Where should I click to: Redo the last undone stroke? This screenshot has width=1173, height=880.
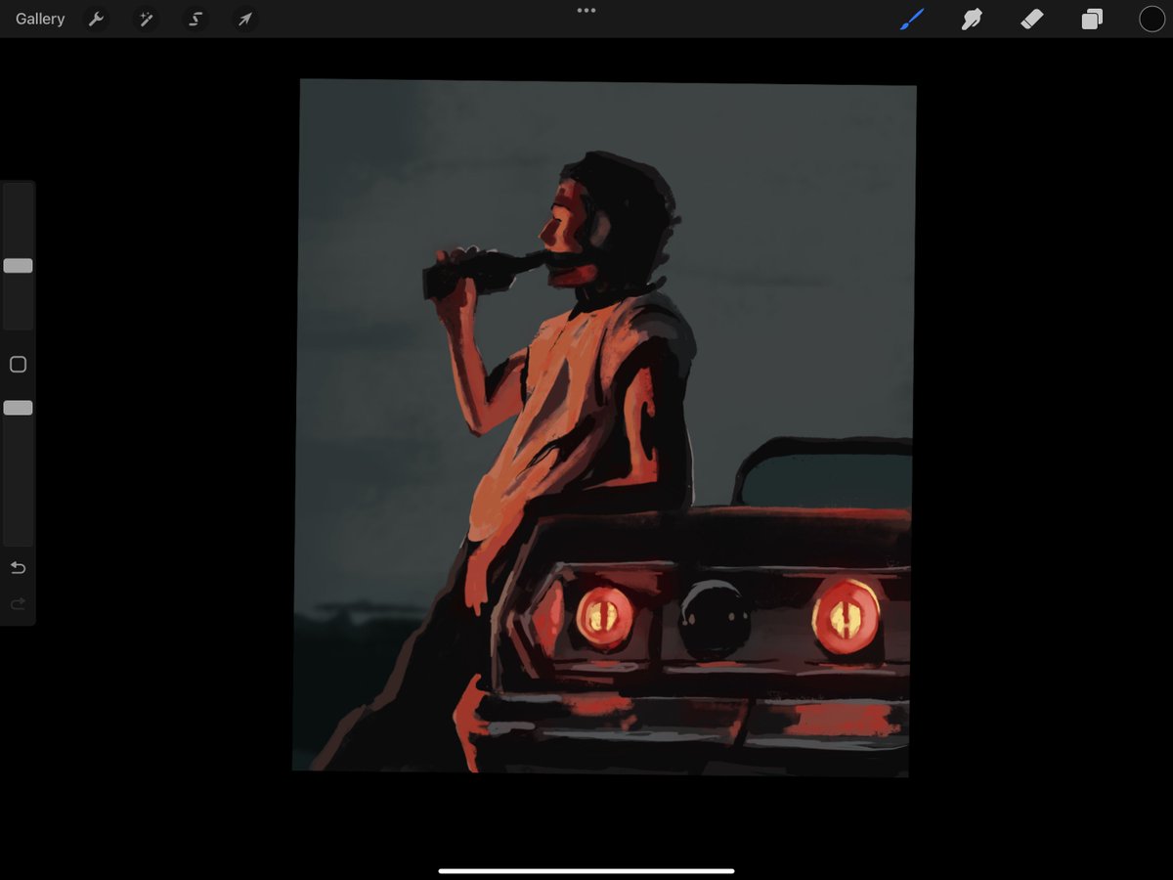[x=18, y=604]
